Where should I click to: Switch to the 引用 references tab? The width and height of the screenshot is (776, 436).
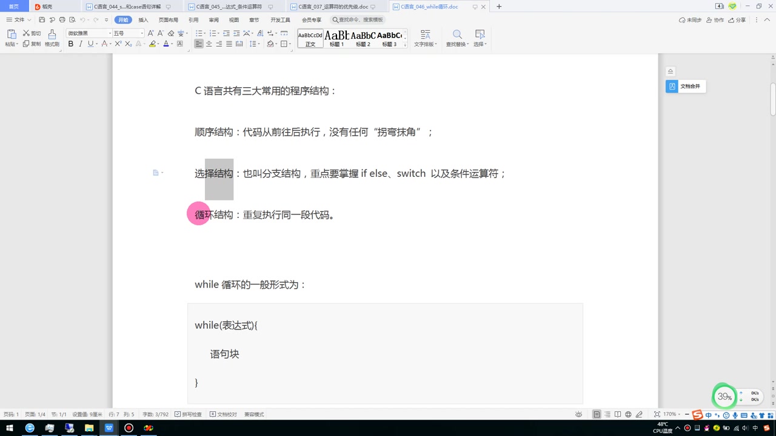click(193, 20)
